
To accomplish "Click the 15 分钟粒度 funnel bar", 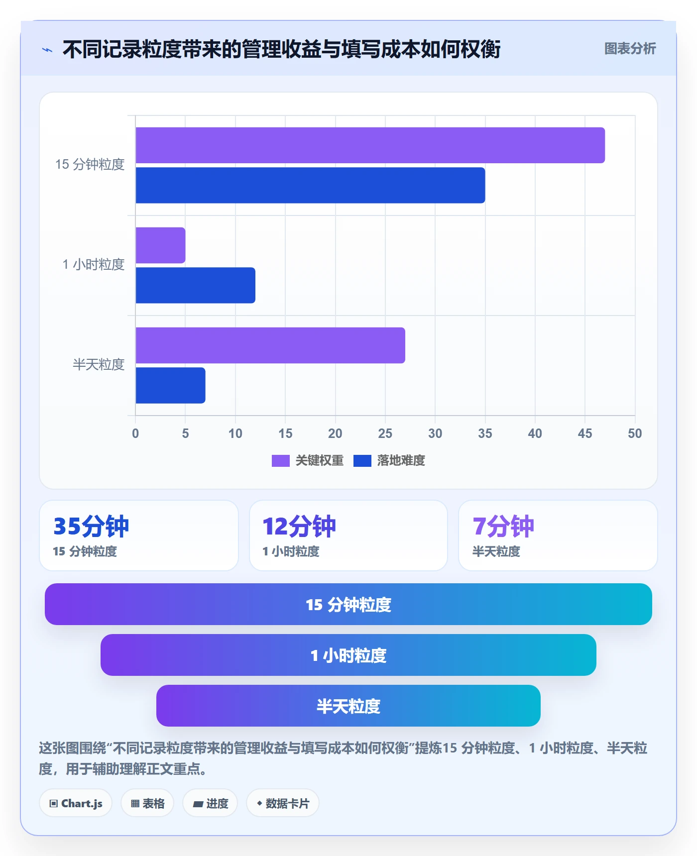I will (348, 604).
